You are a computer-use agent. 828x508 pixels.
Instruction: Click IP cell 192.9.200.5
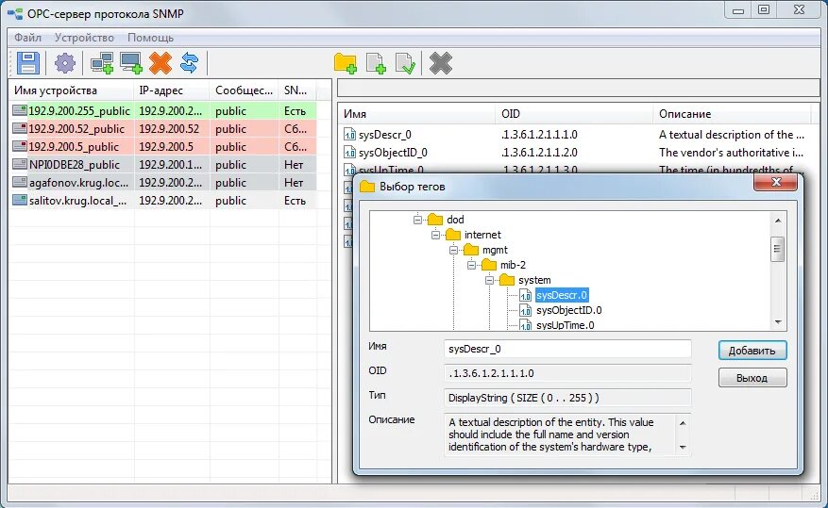[x=166, y=146]
